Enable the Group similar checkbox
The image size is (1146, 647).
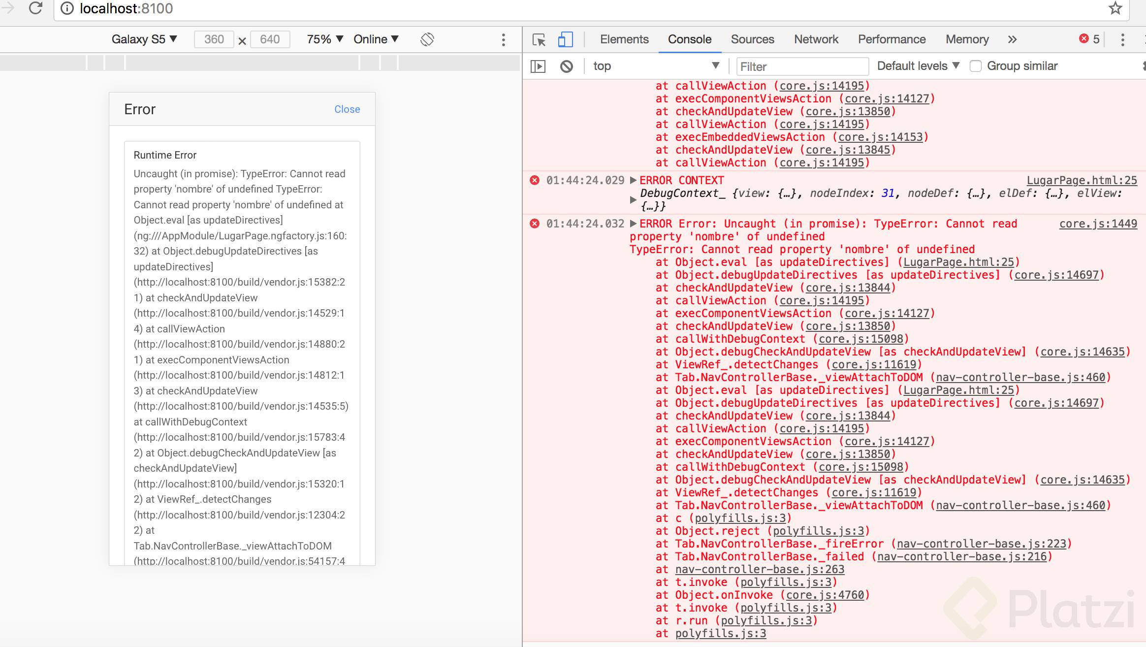(x=976, y=66)
